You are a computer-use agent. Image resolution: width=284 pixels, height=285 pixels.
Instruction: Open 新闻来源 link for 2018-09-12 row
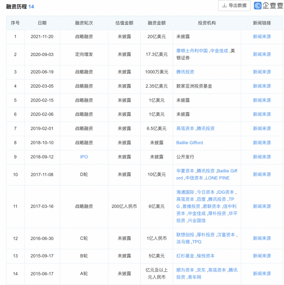[262, 157]
